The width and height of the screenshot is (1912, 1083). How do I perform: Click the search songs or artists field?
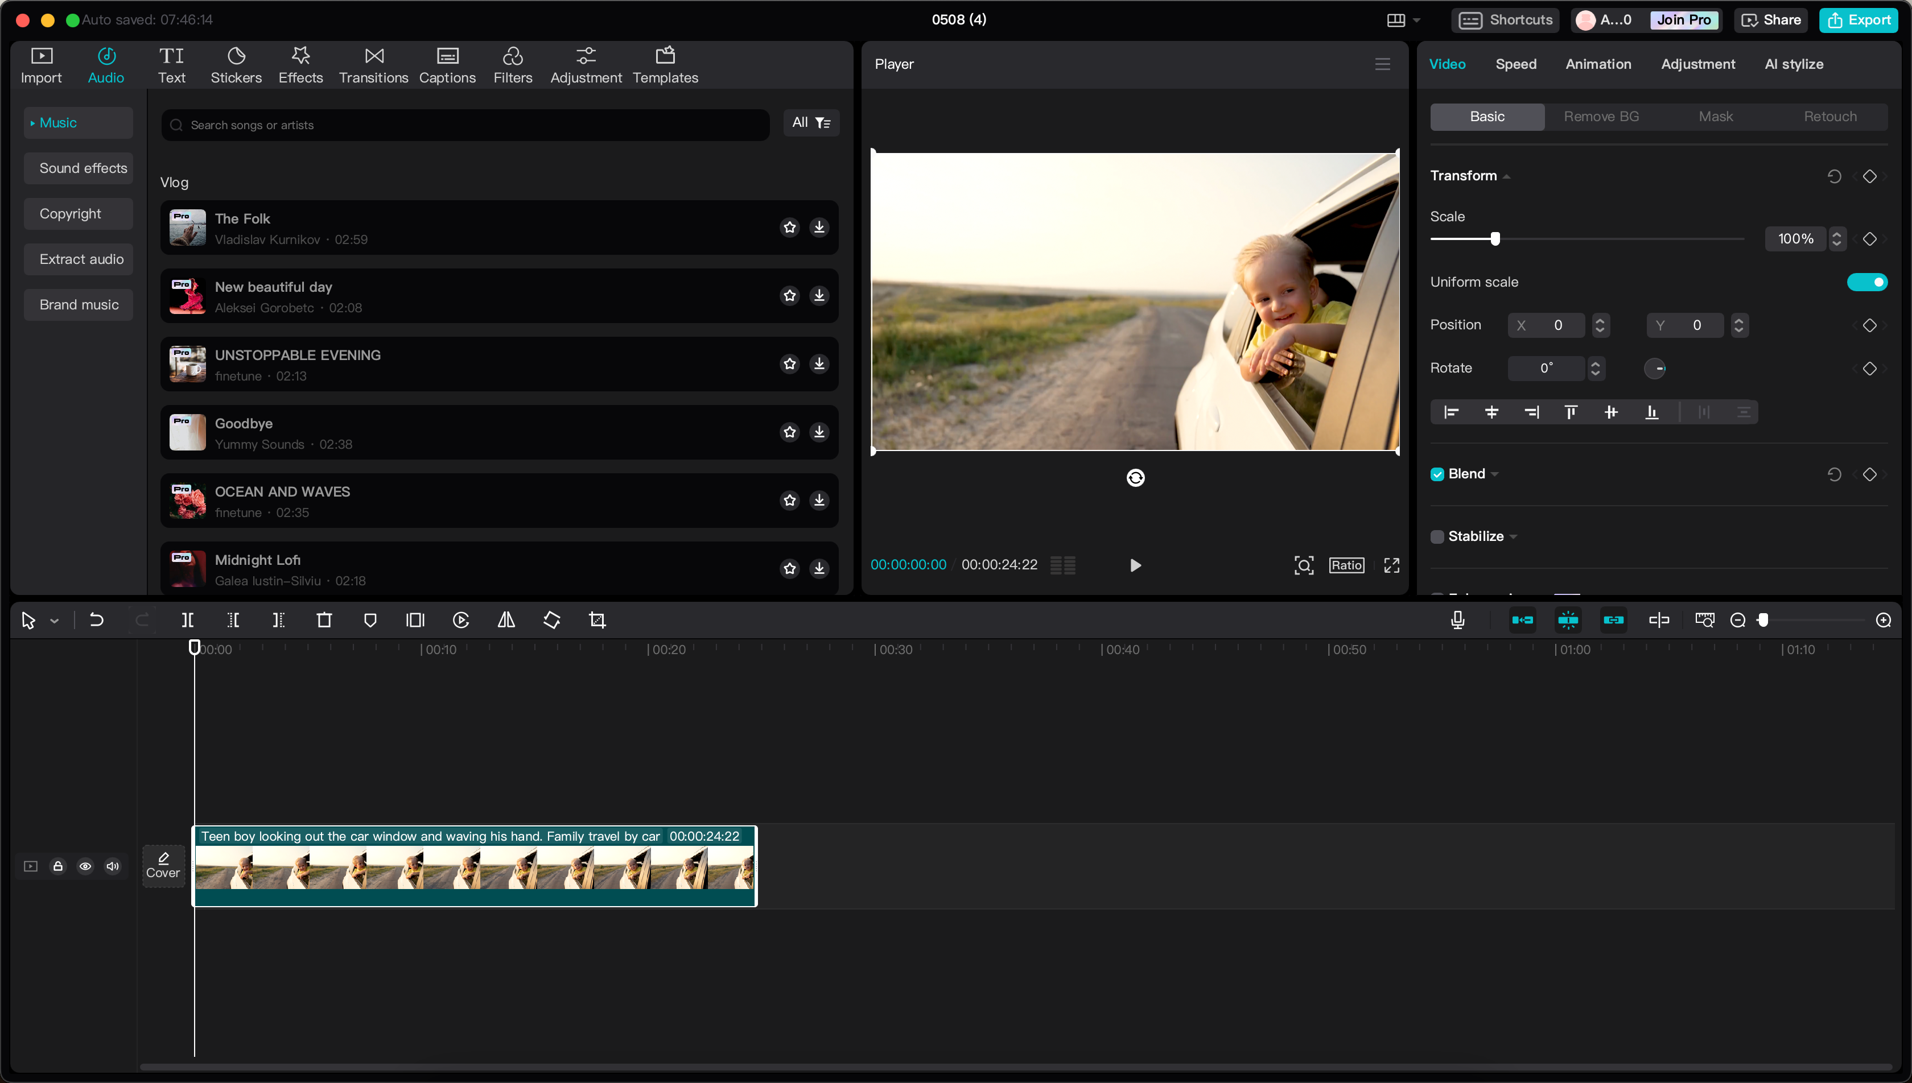click(x=464, y=125)
